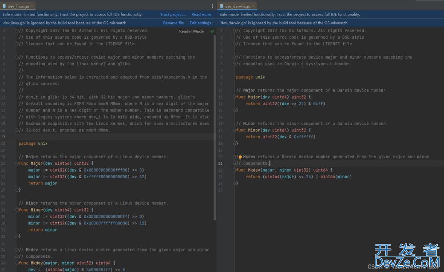Click the 0x00000000000000ff hex literal
Viewport: 444px width, 272px height.
tap(107, 217)
